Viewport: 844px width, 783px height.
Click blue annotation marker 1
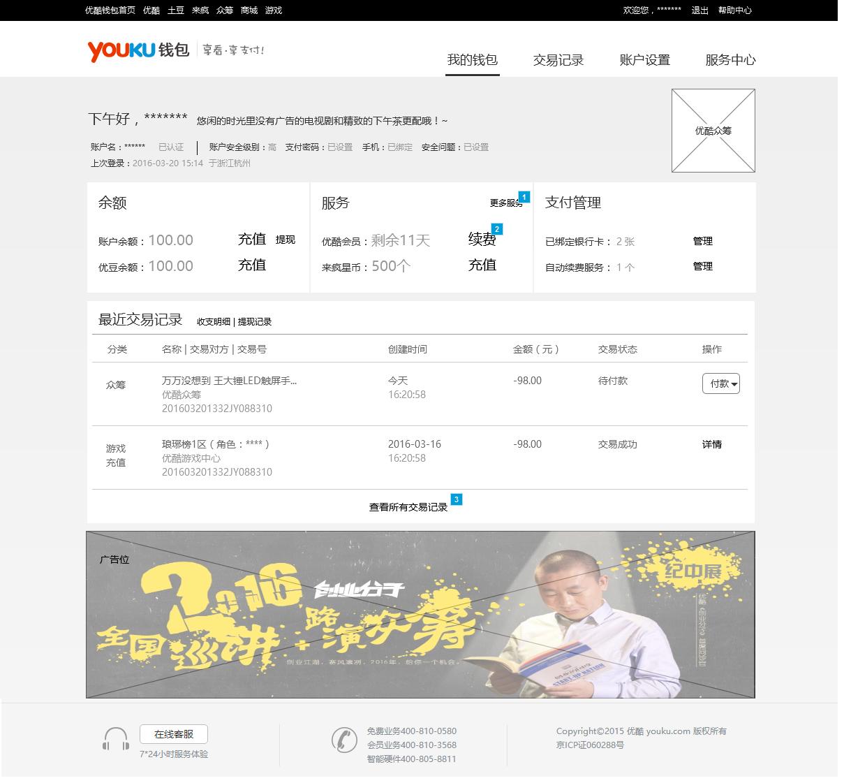[524, 197]
